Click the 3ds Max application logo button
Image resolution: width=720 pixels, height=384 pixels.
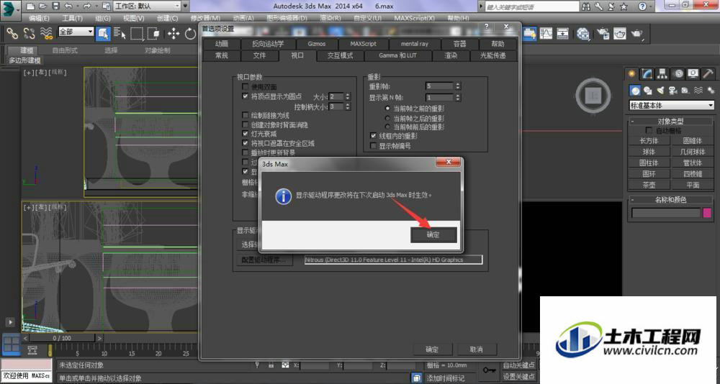(11, 10)
